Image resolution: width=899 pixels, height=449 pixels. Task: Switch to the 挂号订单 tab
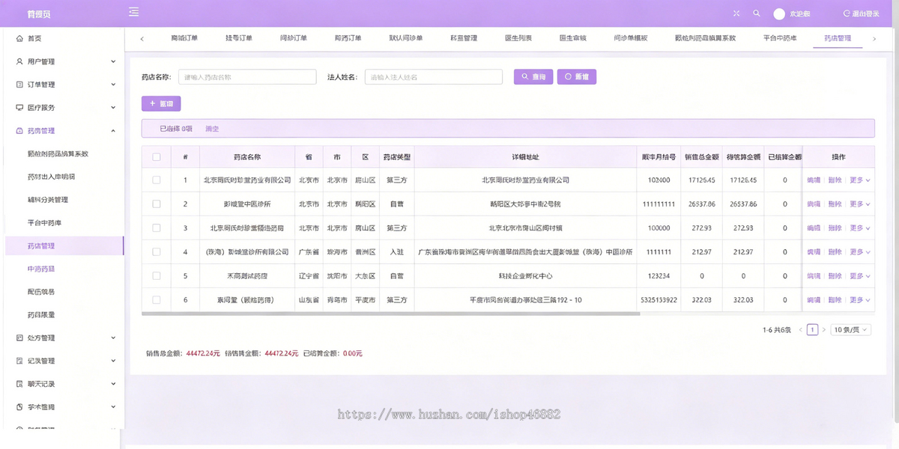(239, 38)
